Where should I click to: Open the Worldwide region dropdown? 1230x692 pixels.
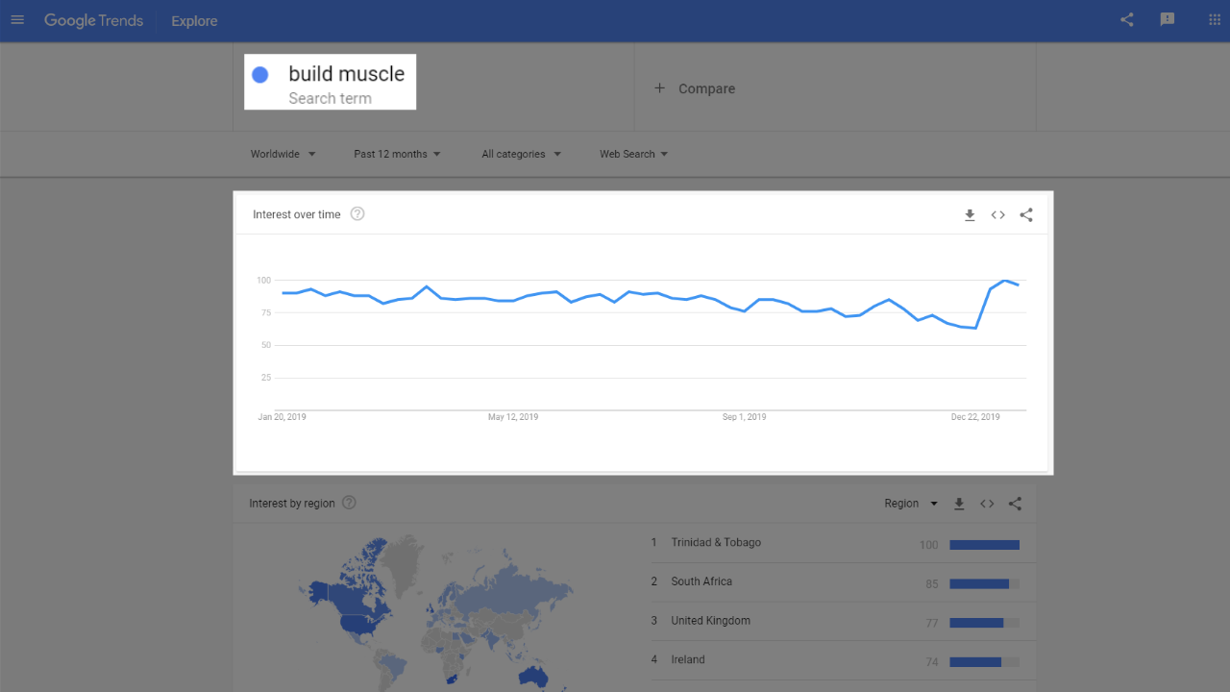[283, 154]
